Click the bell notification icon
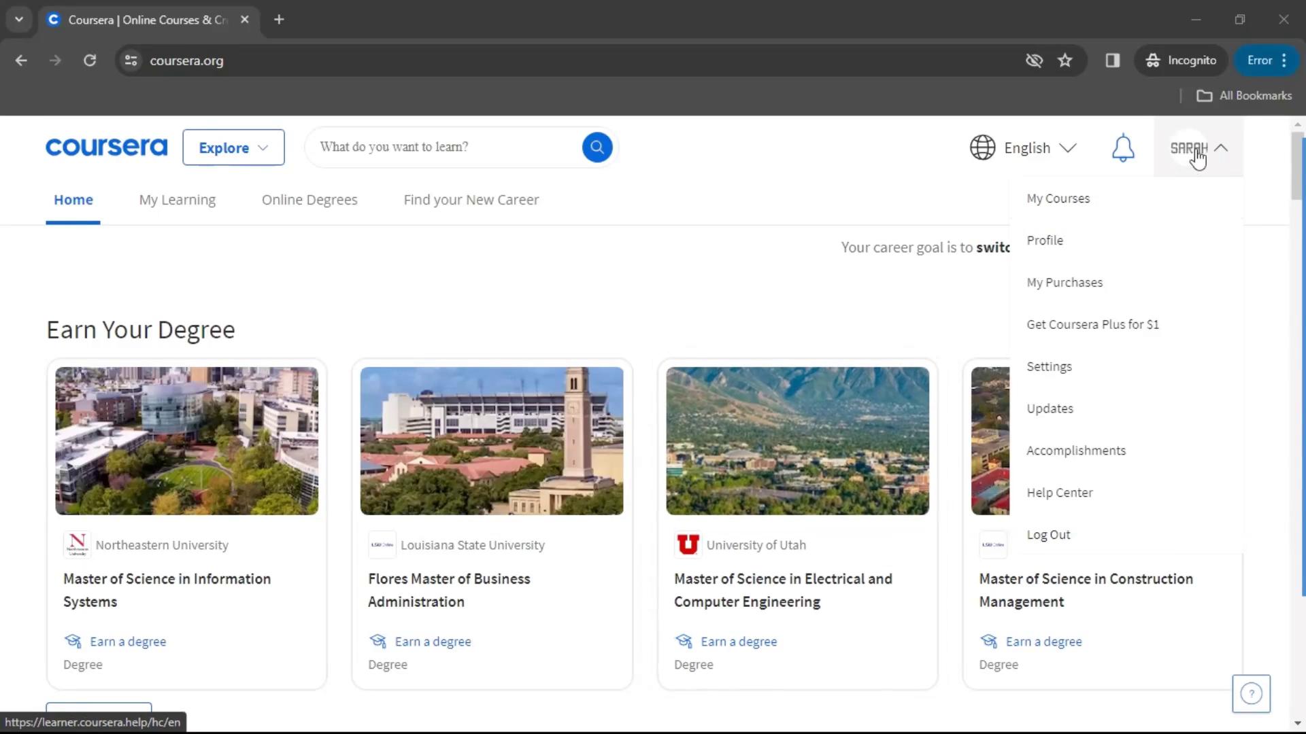This screenshot has height=734, width=1306. click(1123, 148)
